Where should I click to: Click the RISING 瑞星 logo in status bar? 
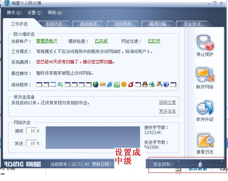coord(23,164)
